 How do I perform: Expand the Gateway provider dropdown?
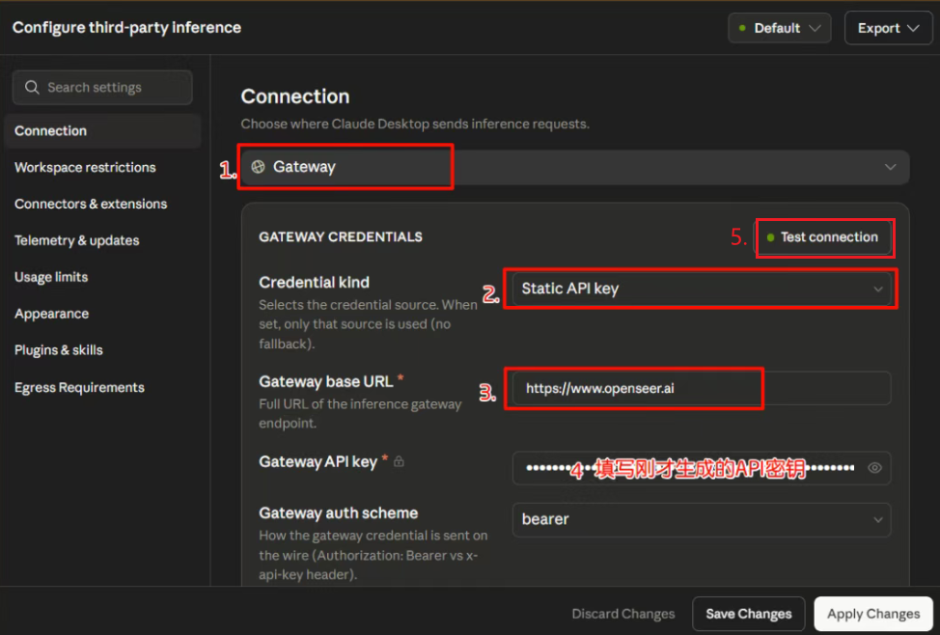tap(575, 167)
